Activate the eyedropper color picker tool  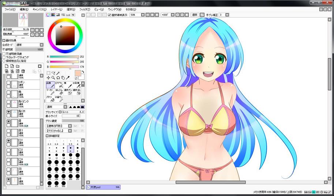click(68, 78)
